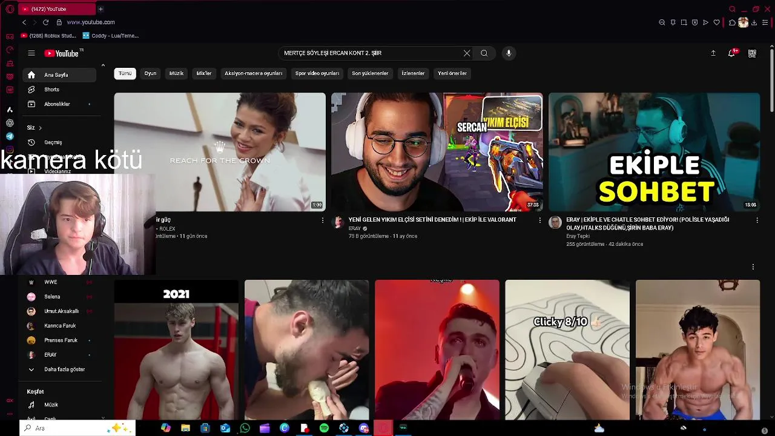
Task: Open the Opera easy setup menu icon
Action: click(765, 22)
